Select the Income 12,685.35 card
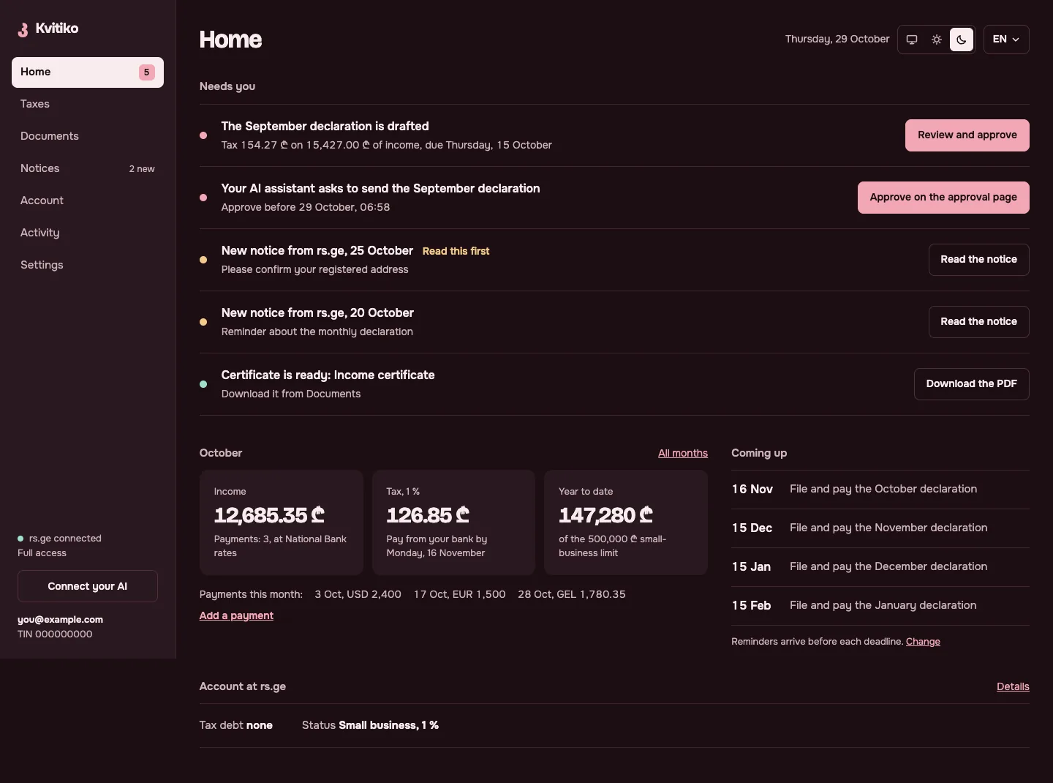This screenshot has width=1053, height=783. [282, 522]
